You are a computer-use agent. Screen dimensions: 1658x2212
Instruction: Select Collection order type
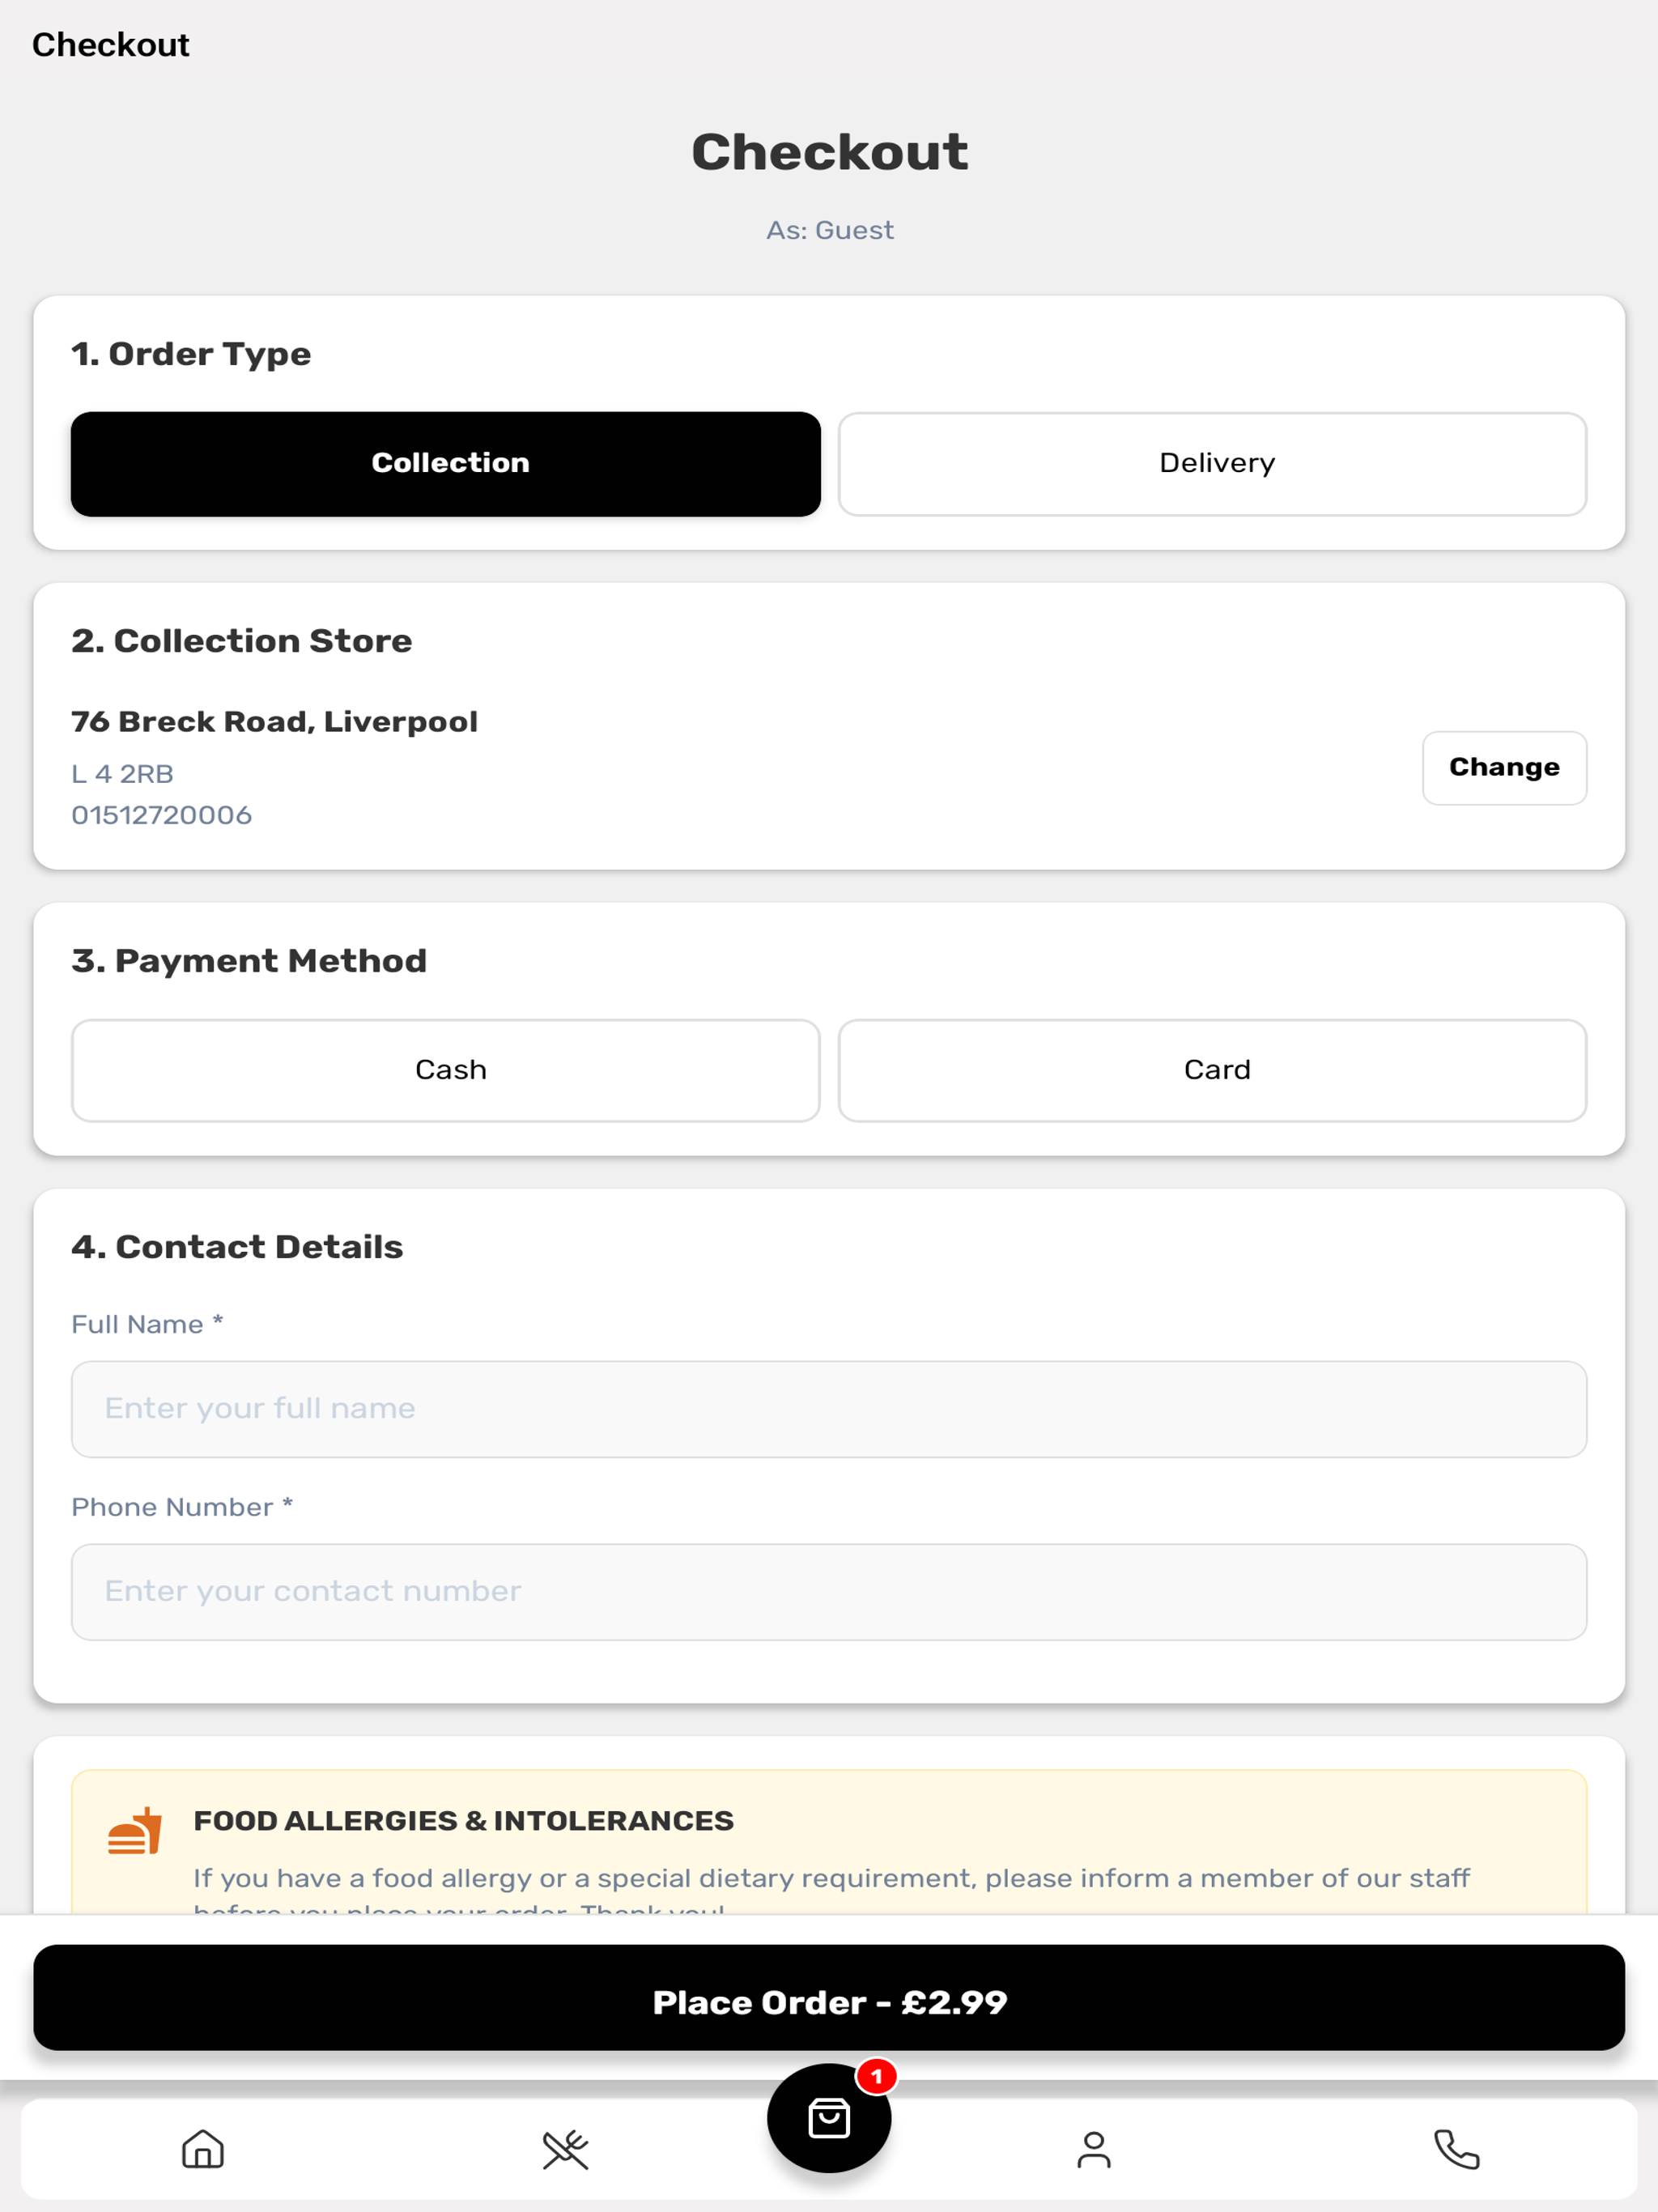point(446,464)
